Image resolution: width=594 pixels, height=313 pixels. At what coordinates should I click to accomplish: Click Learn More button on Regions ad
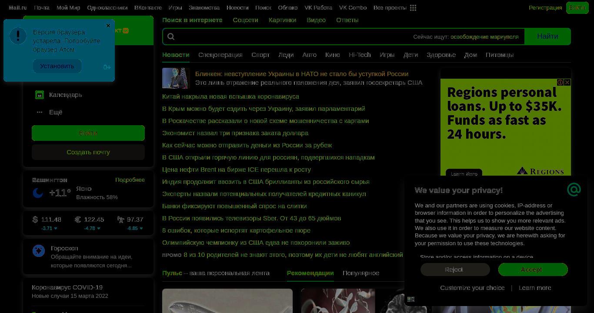(464, 173)
